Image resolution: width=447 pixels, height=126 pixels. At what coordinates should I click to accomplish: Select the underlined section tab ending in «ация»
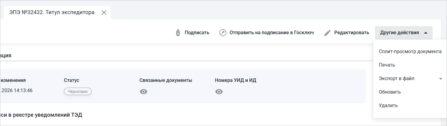click(x=6, y=56)
